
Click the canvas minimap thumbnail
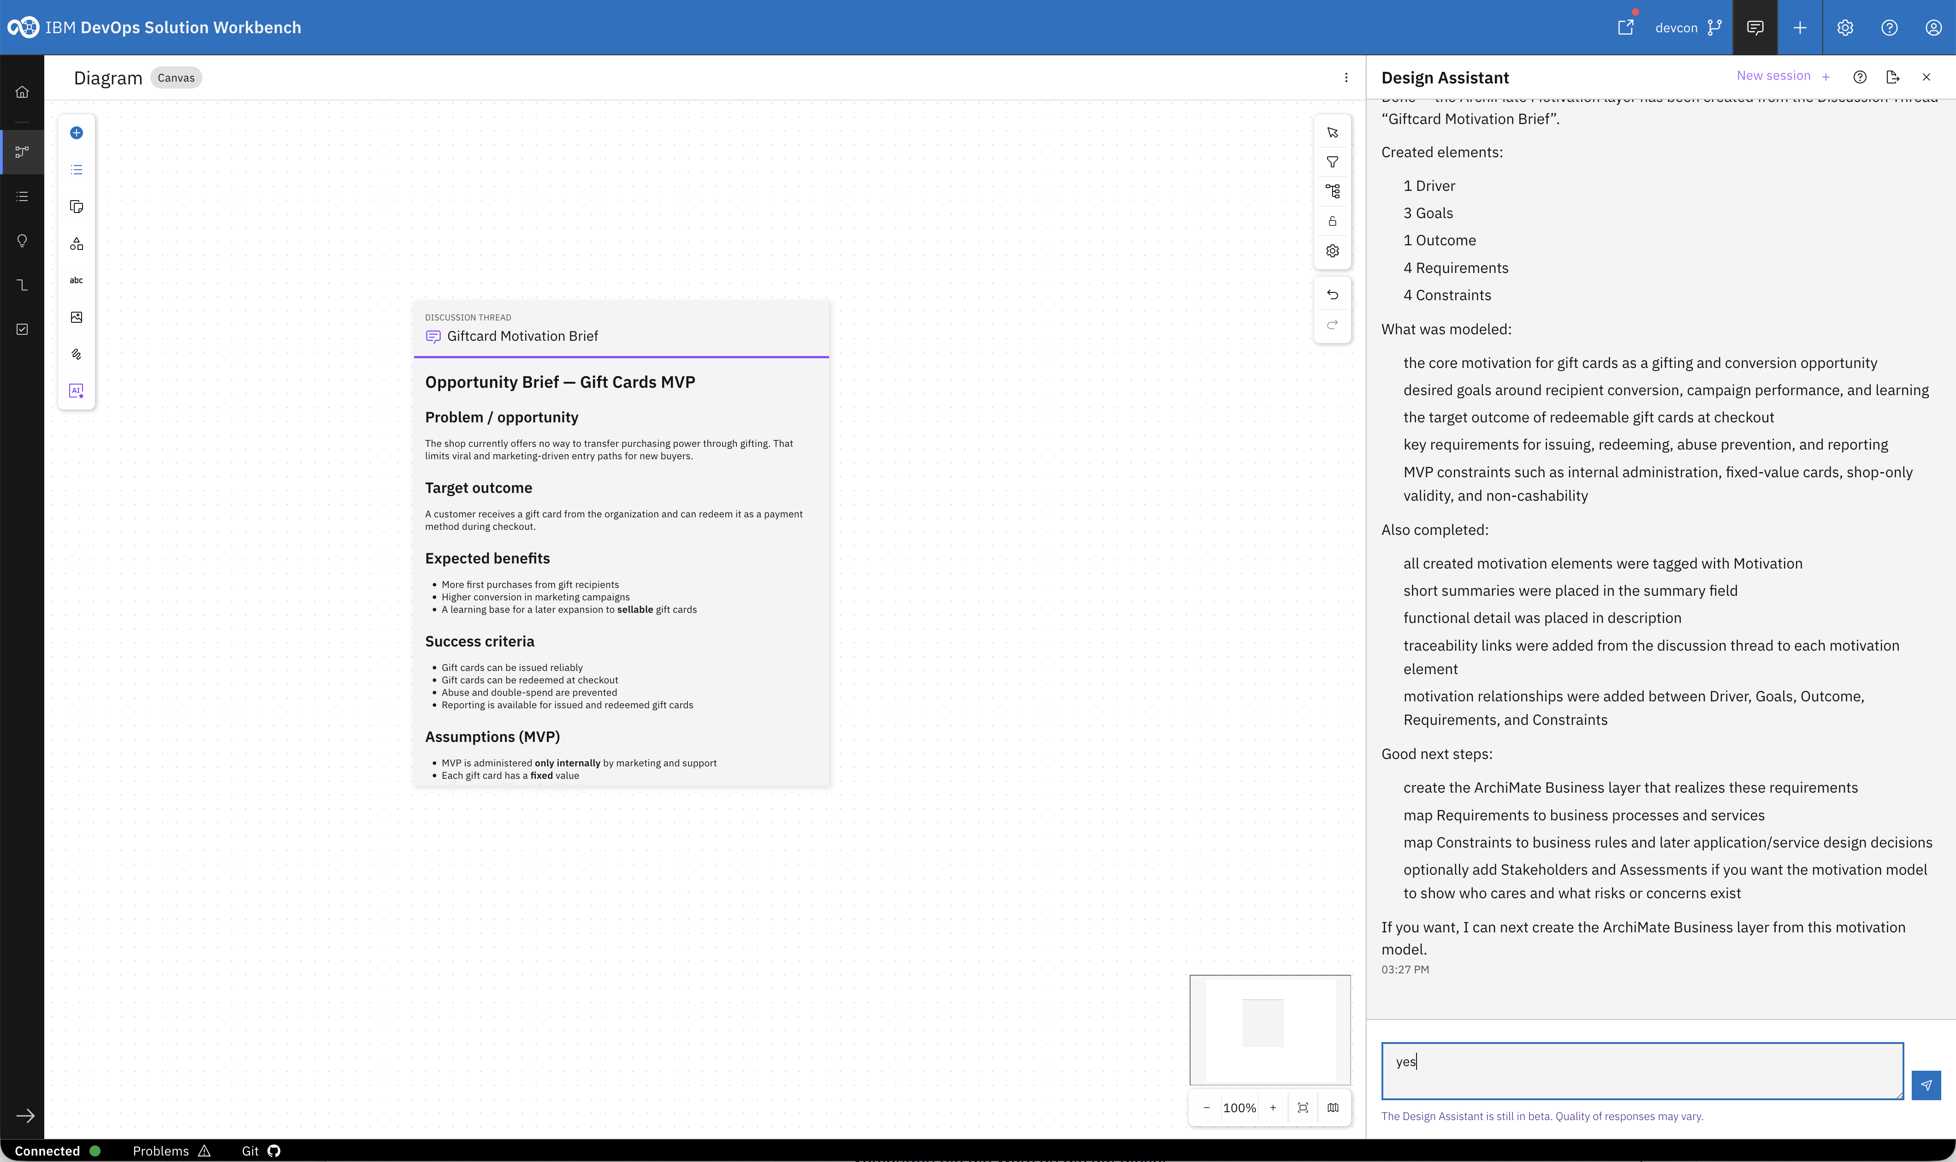1270,1030
